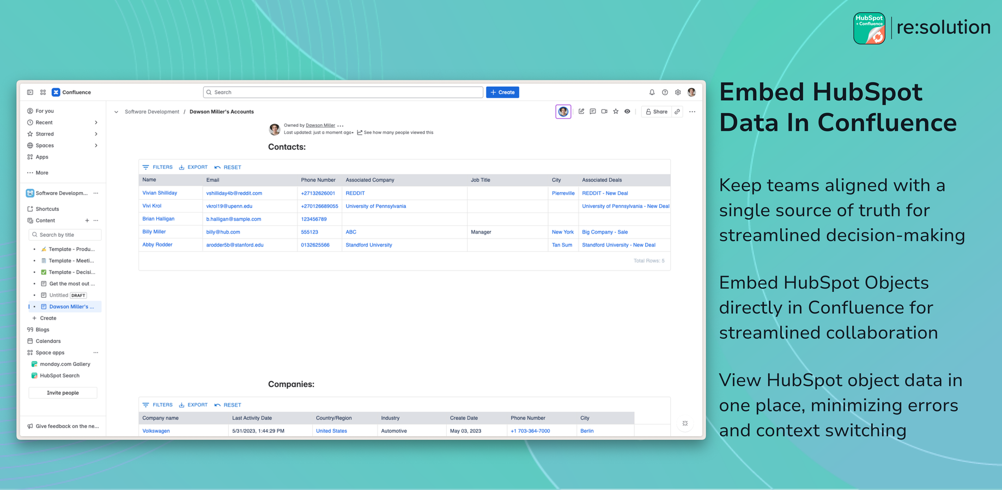Open FILTERS on the Contacts table

tap(157, 167)
